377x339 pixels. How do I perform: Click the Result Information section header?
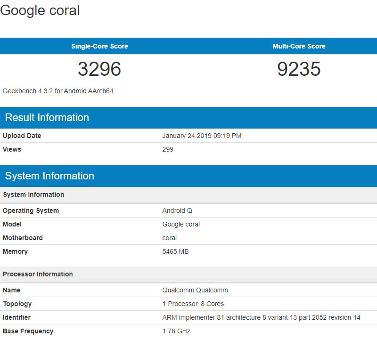click(x=47, y=118)
